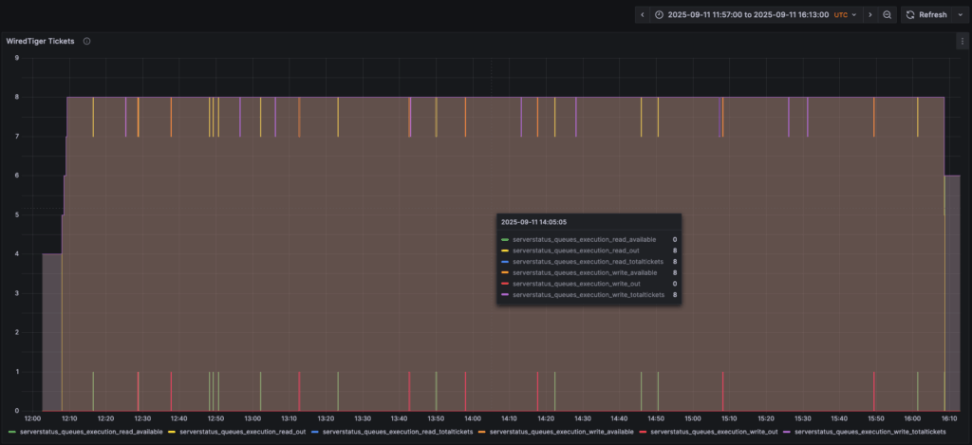Screen dimensions: 972x445
Task: Shift time range backward with left arrow
Action: (643, 15)
